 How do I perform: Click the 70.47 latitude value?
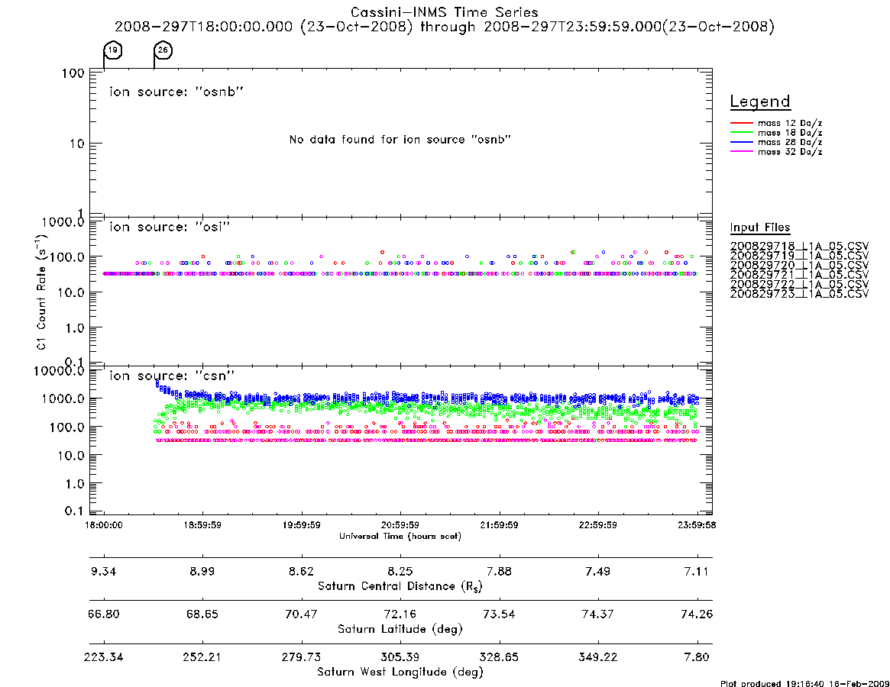(x=302, y=614)
